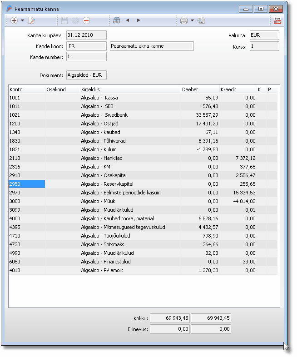
Task: Click highlighted account cell 2950
Action: click(27, 184)
